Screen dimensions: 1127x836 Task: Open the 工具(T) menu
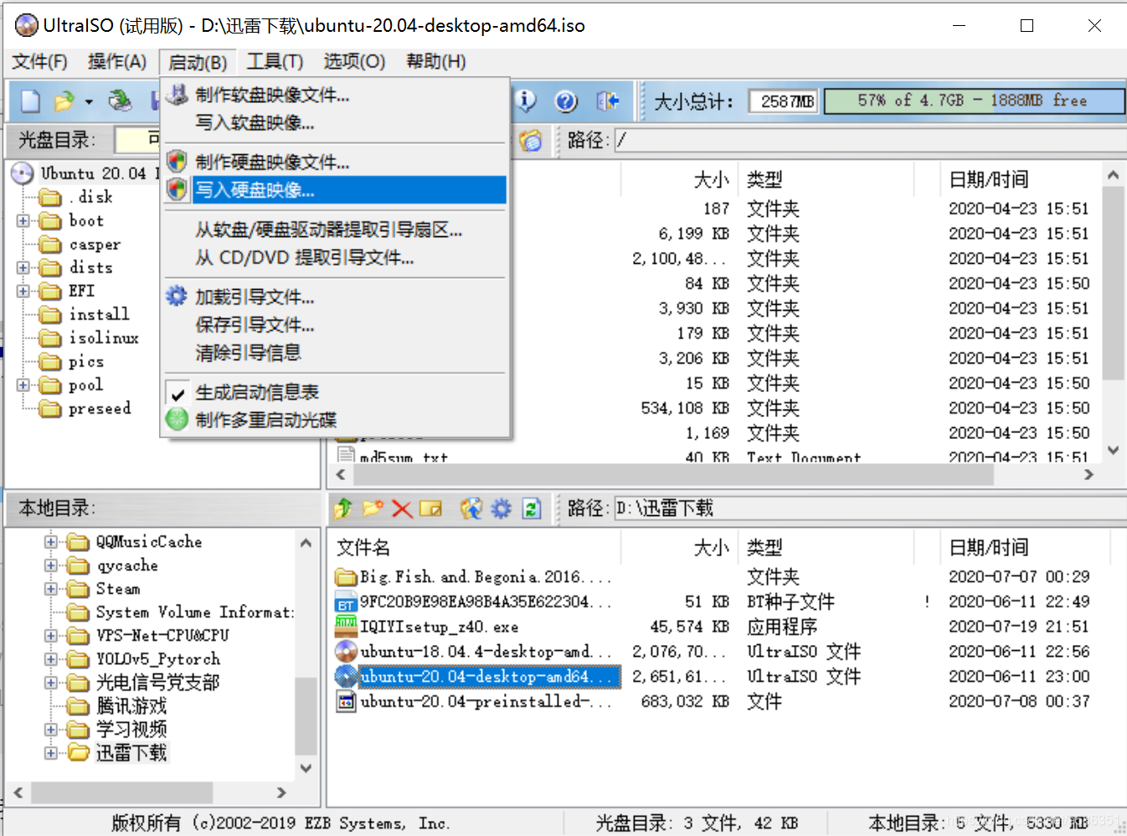(275, 62)
